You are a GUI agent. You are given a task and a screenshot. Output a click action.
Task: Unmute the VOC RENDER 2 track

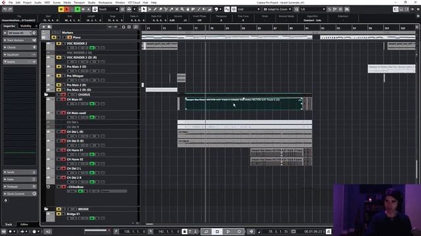59,44
